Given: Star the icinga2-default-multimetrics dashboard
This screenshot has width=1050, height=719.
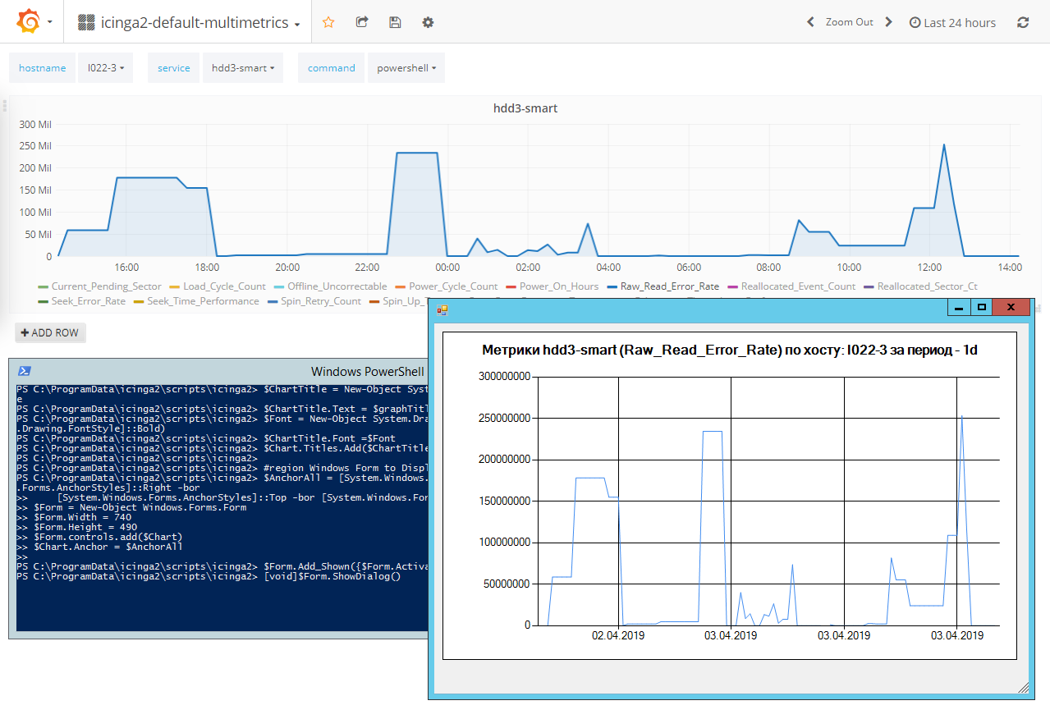Looking at the screenshot, I should point(328,22).
